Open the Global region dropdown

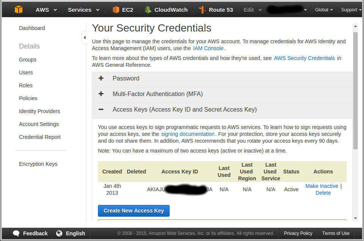pyautogui.click(x=324, y=9)
